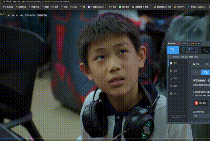Open the blue-icon forum bookmark
Image resolution: width=210 pixels, height=141 pixels.
pos(97,7)
